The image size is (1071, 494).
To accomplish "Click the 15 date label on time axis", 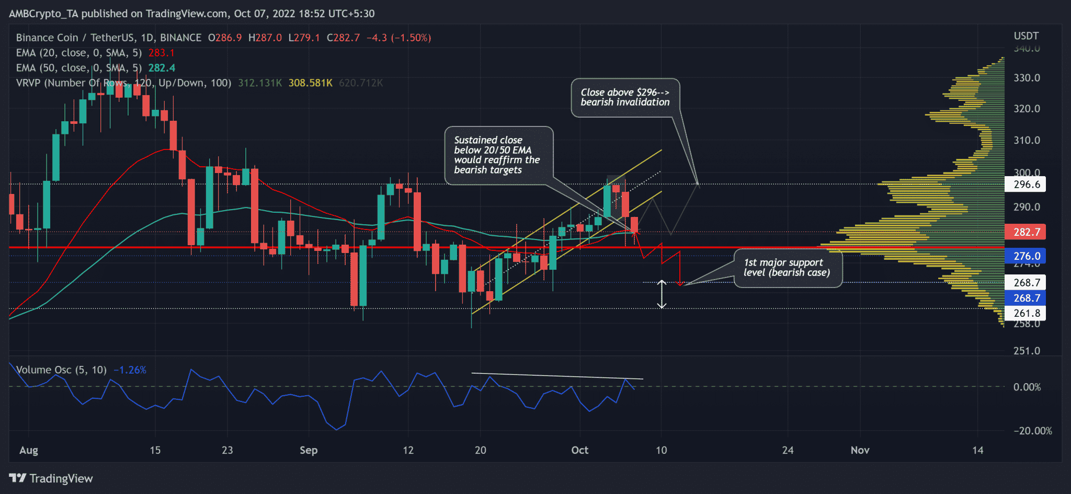I will [155, 450].
